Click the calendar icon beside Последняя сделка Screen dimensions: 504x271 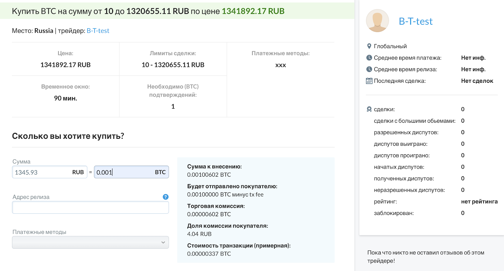pos(369,81)
